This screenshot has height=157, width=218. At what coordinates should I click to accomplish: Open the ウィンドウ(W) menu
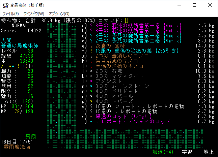34,13
